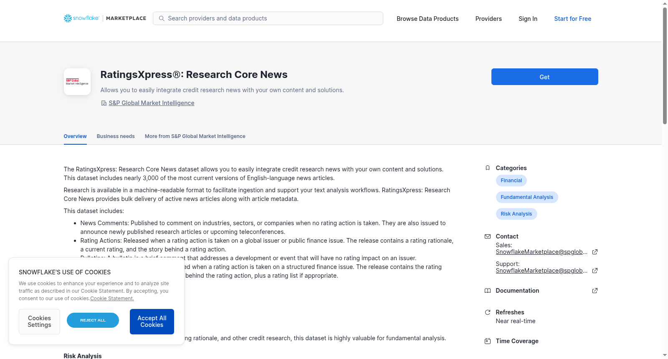The width and height of the screenshot is (668, 359).
Task: Open the Documentation link
Action: (x=517, y=291)
